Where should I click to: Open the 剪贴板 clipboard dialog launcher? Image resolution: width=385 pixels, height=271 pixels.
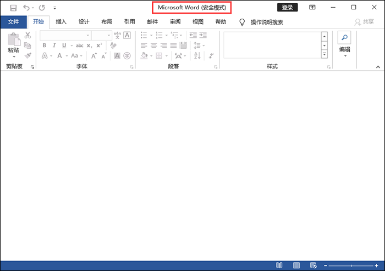[32, 67]
